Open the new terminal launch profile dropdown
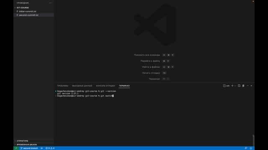268x150 pixels. coord(235,86)
